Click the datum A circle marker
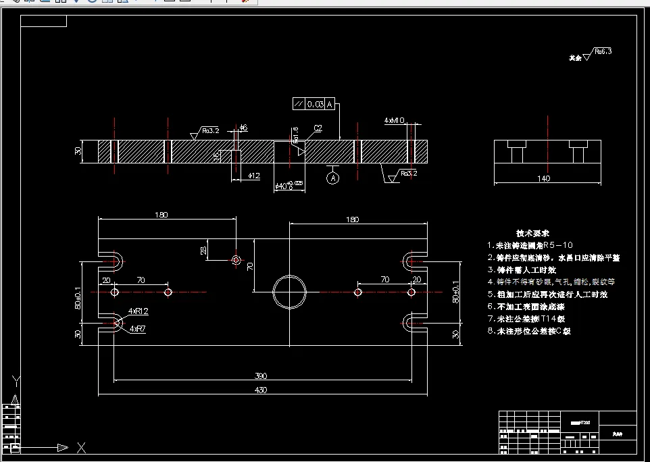The width and height of the screenshot is (650, 462). [x=333, y=178]
